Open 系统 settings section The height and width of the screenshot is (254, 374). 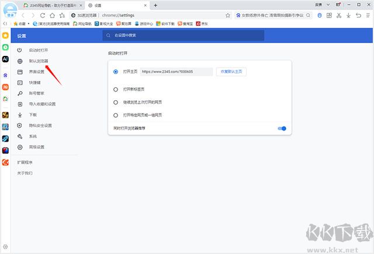(33, 136)
